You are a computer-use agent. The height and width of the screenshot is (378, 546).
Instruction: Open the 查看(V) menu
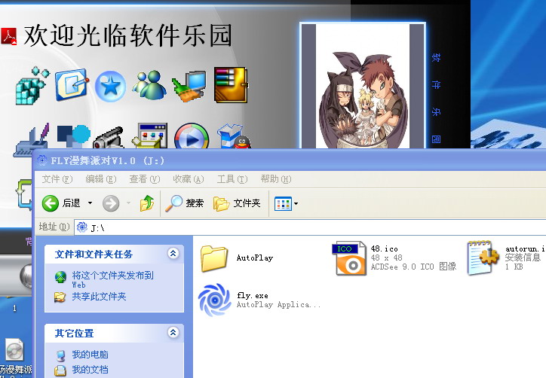145,179
